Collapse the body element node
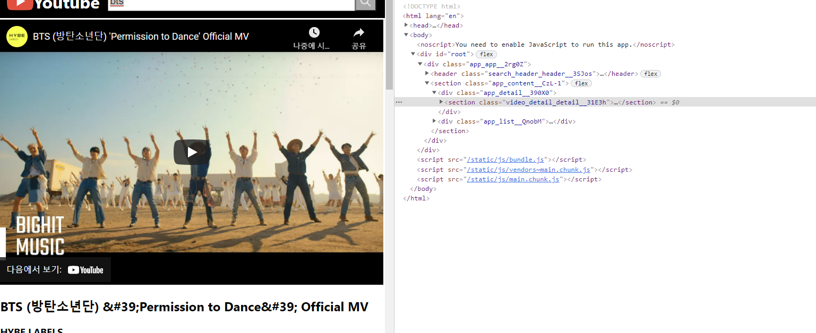816x333 pixels. pos(406,35)
